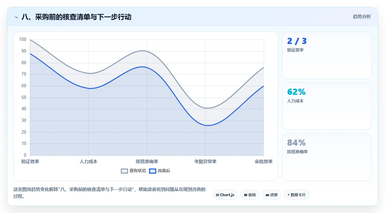Click the gray 原有状态 legend color box
The width and height of the screenshot is (385, 213).
coord(124,171)
